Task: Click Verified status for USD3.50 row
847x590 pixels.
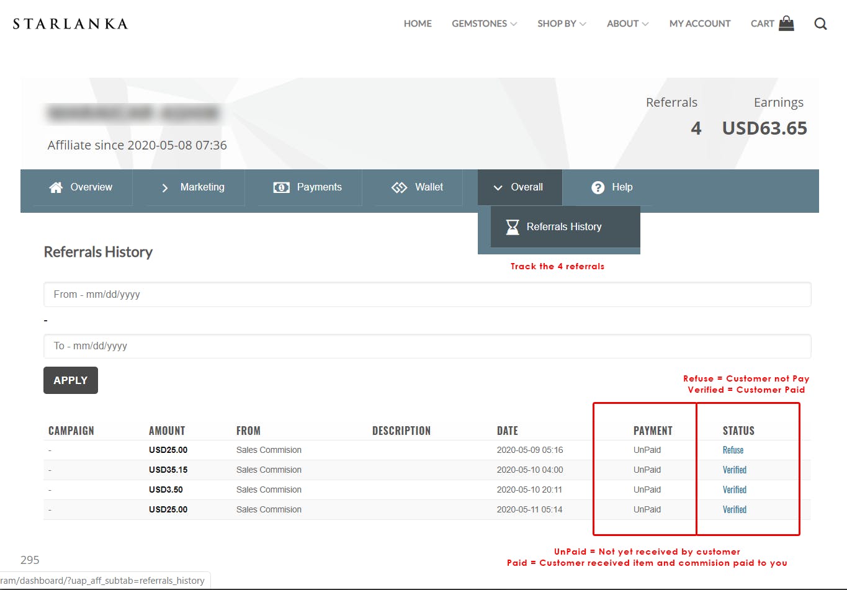Action: (x=735, y=489)
